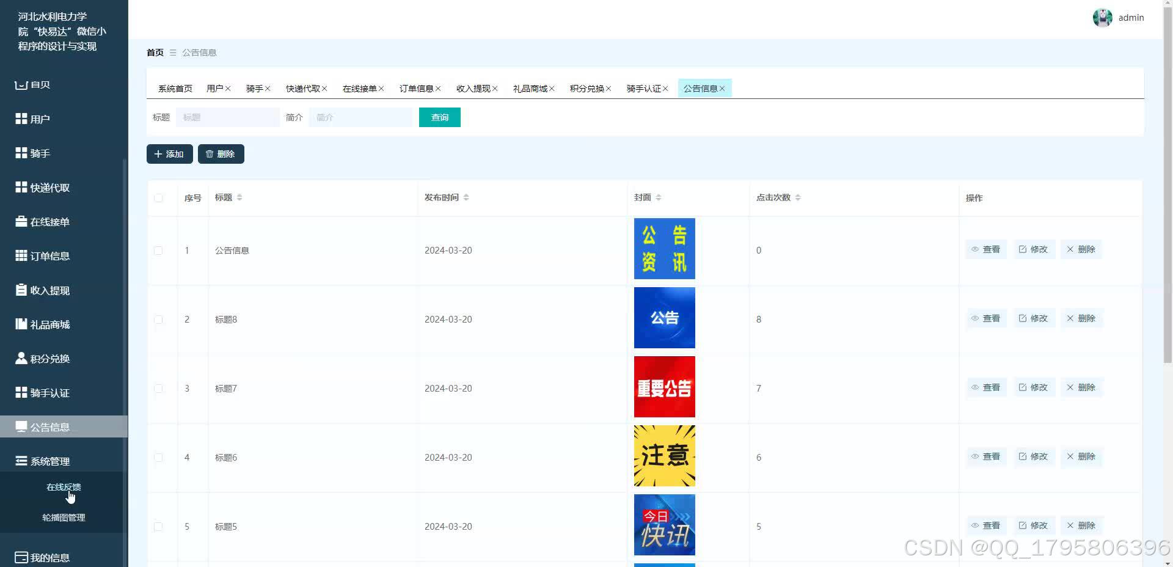
Task: Close the 积分兑换 tab with its X
Action: point(608,89)
